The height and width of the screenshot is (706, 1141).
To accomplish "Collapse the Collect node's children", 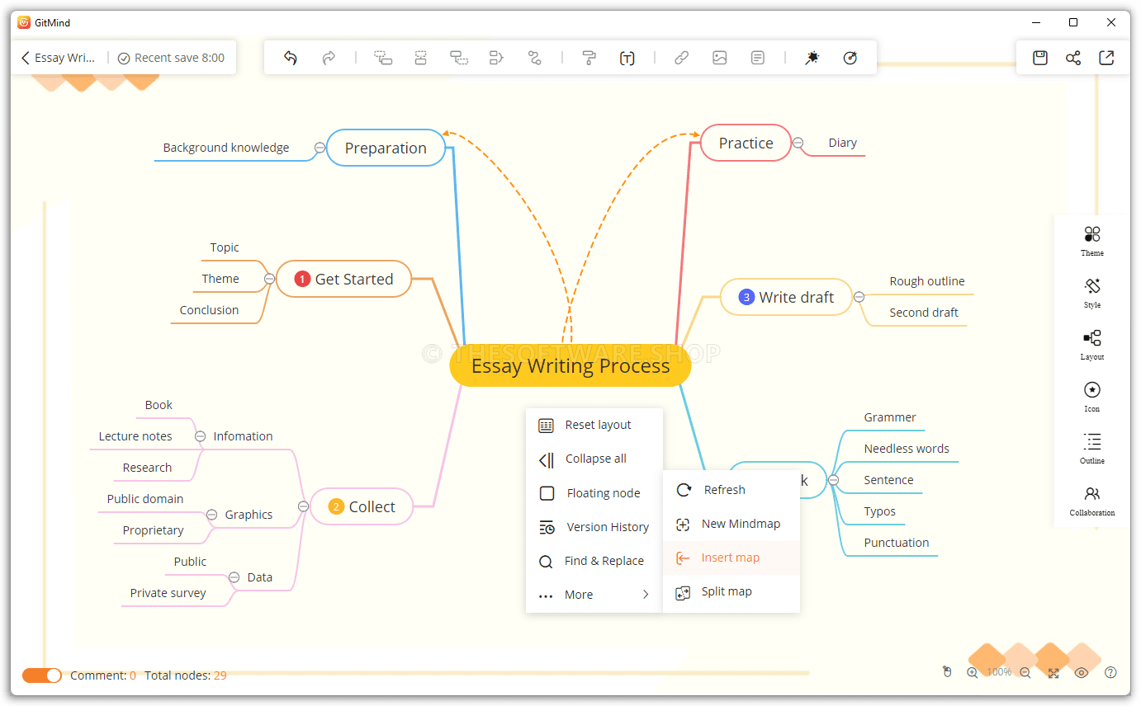I will pos(303,506).
